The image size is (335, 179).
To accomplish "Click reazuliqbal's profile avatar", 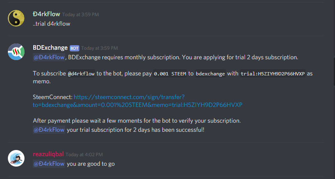I will point(16,158).
